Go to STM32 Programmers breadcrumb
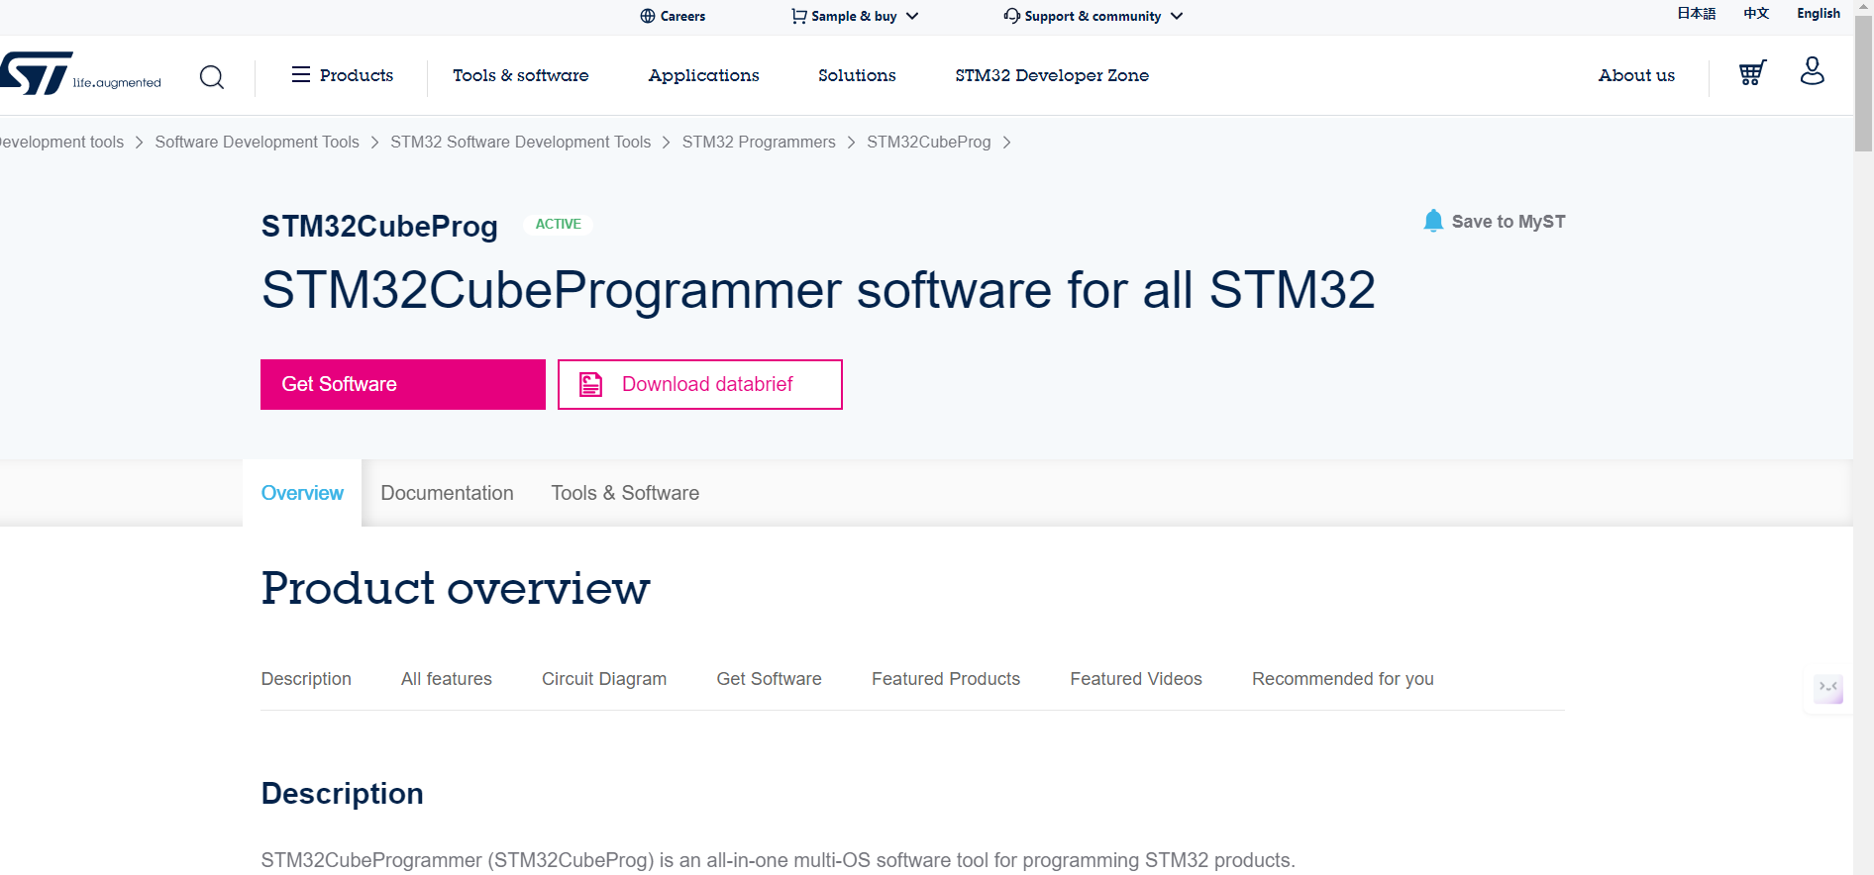The width and height of the screenshot is (1874, 875). click(759, 142)
